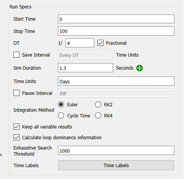
Task: Enable the Save Interval checkbox
Action: [x=16, y=55]
